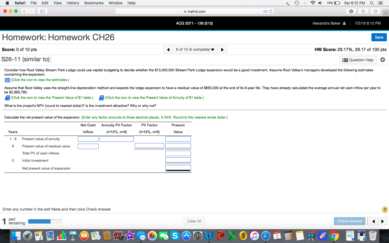
Task: Show the Safari downloads popover
Action: click(351, 11)
